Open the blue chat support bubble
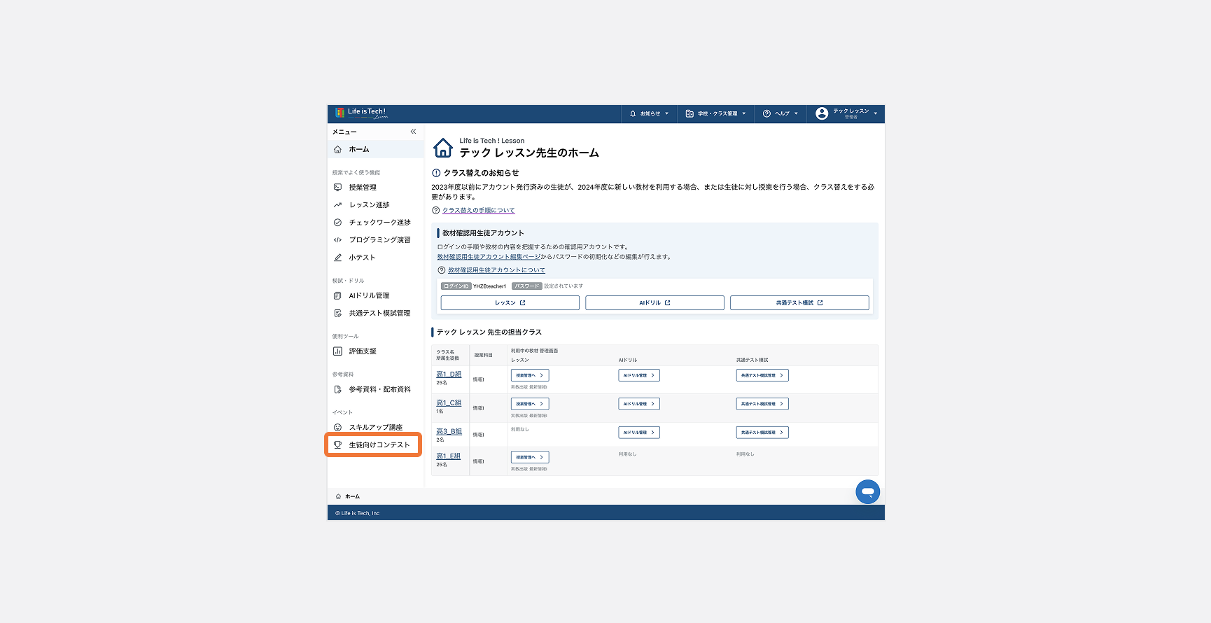This screenshot has height=623, width=1211. 867,491
